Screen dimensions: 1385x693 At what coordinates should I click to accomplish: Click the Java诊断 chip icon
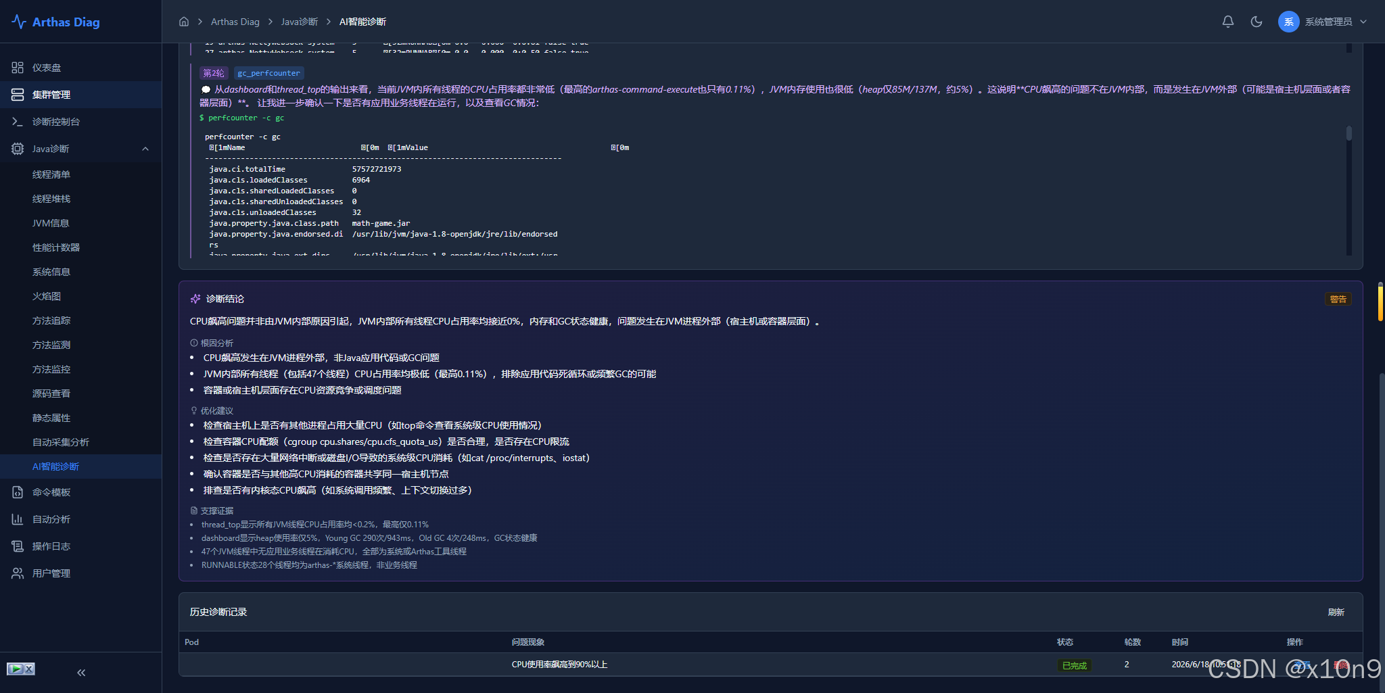tap(18, 149)
